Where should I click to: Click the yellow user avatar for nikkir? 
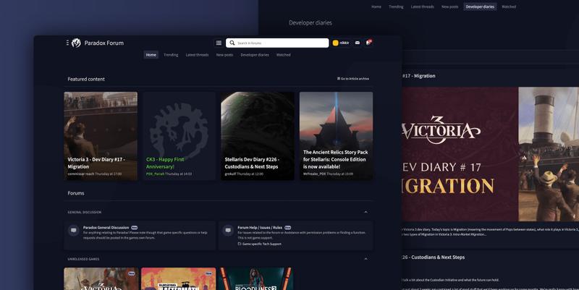coord(336,43)
